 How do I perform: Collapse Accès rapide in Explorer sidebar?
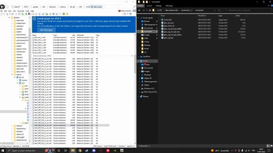point(139,18)
